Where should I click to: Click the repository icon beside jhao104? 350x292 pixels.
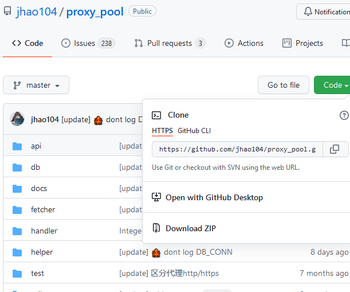tap(7, 11)
